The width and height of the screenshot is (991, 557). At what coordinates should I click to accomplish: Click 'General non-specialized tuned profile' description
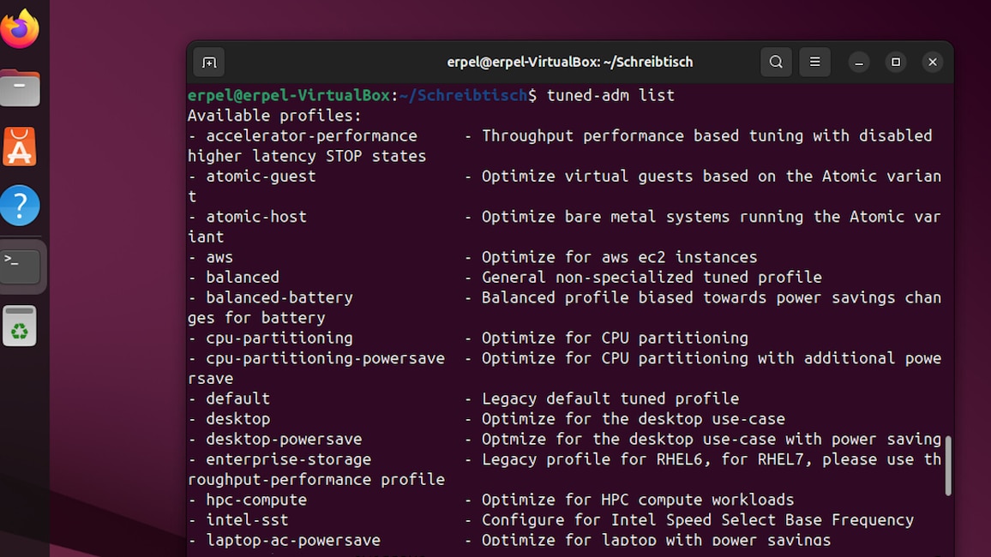coord(652,278)
